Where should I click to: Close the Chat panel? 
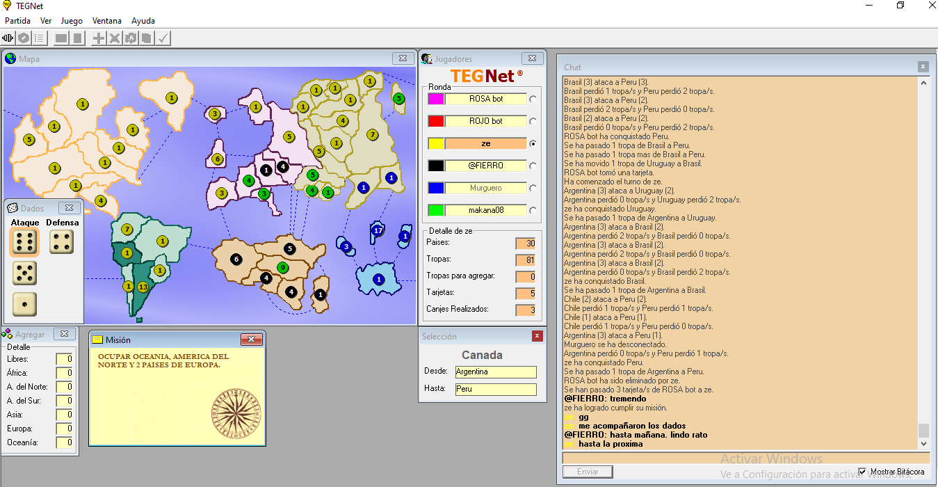pos(923,67)
